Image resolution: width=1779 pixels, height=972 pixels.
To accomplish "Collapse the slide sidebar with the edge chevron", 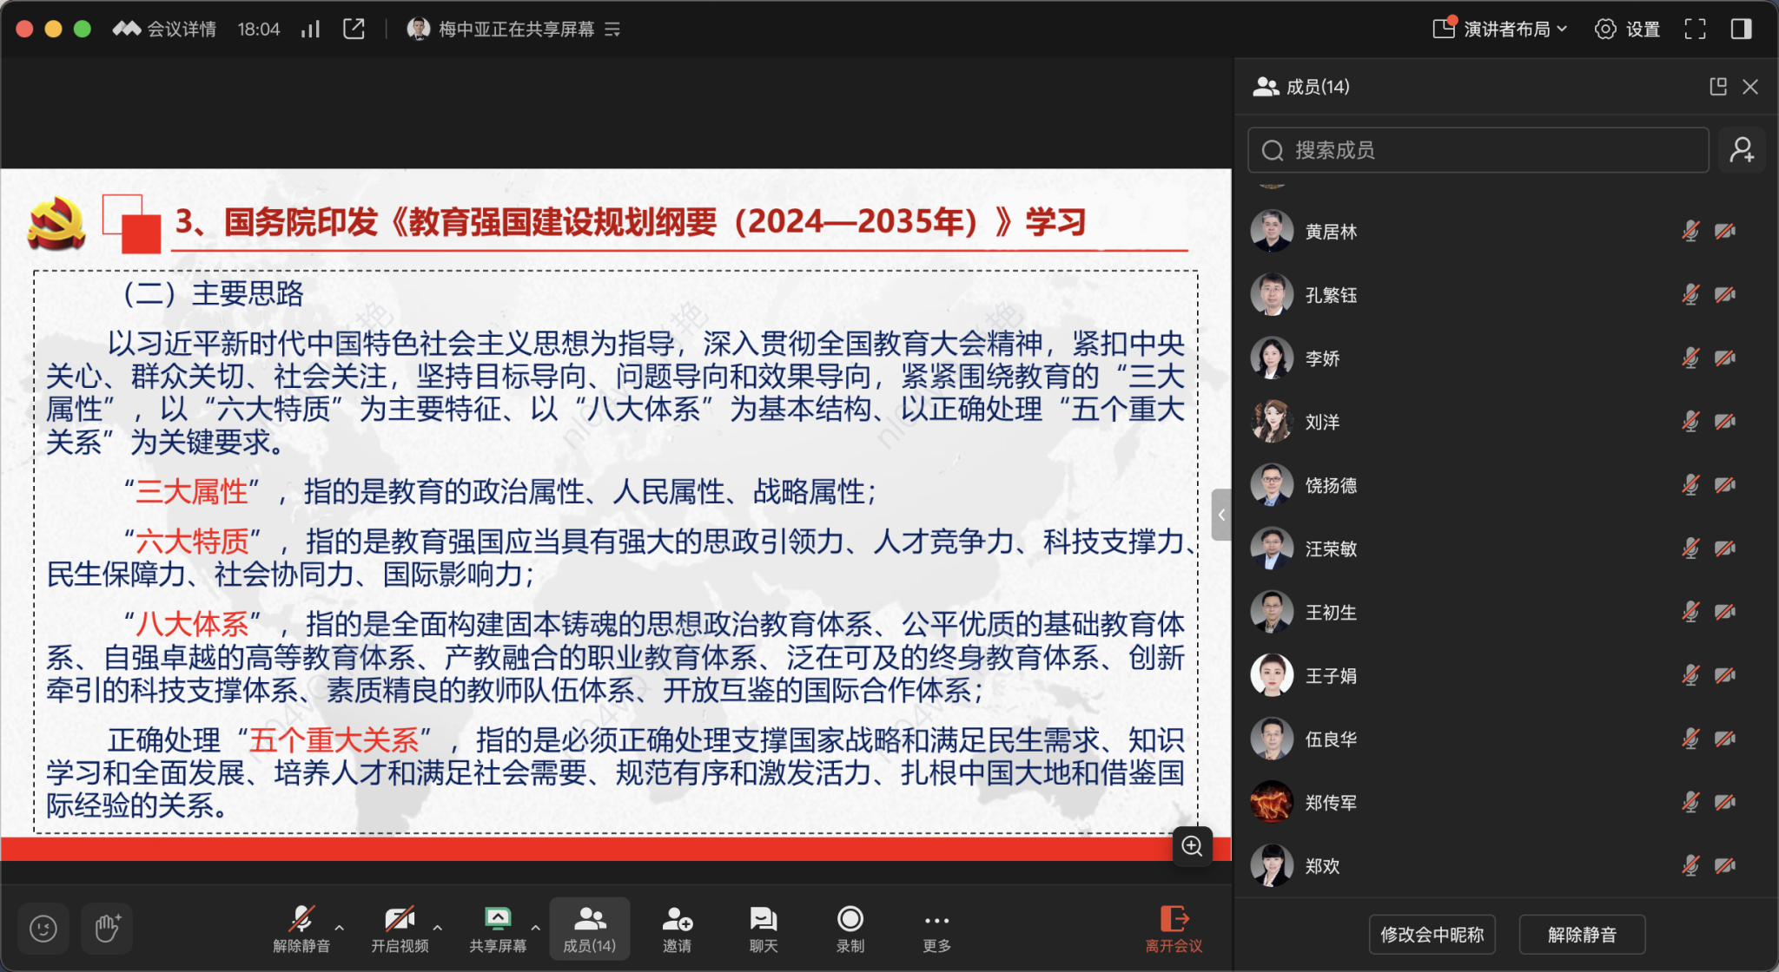I will point(1221,515).
